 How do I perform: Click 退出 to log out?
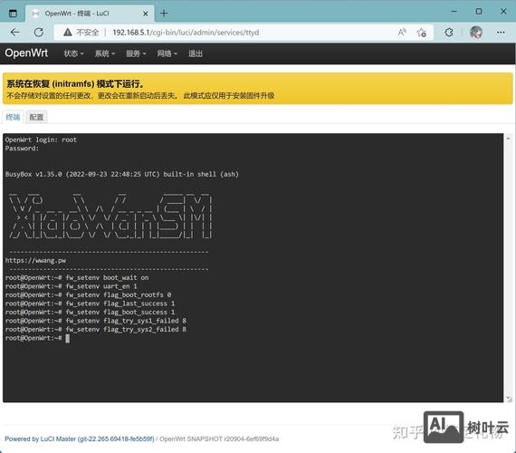pyautogui.click(x=196, y=53)
